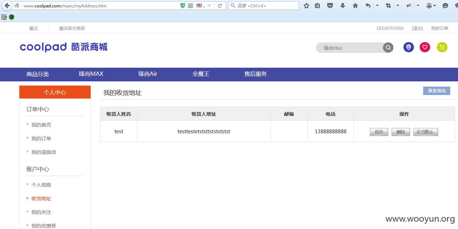This screenshot has width=458, height=229.
Task: Save page to Pocket icon
Action: (330, 6)
